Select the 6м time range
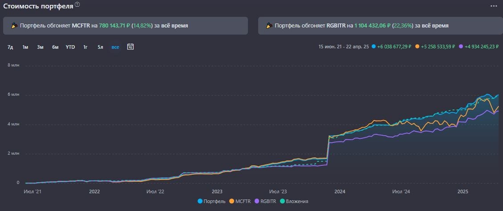 [56, 47]
